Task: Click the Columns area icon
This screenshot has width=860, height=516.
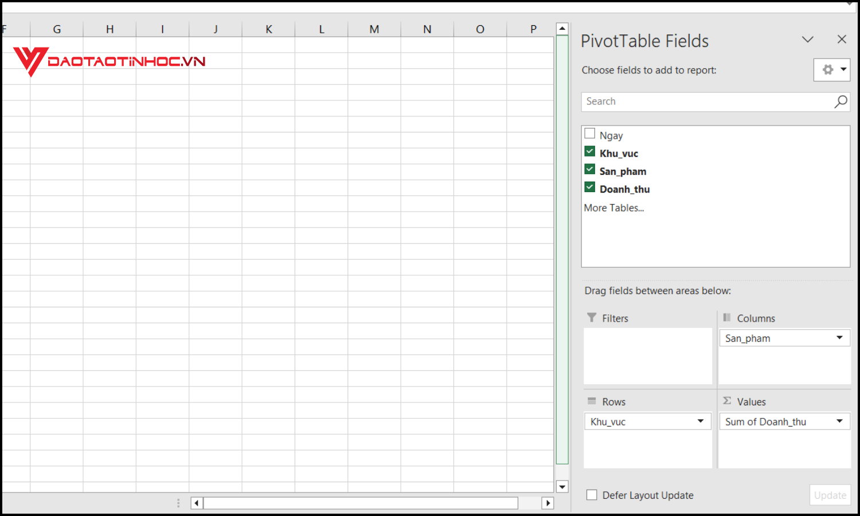Action: point(726,318)
